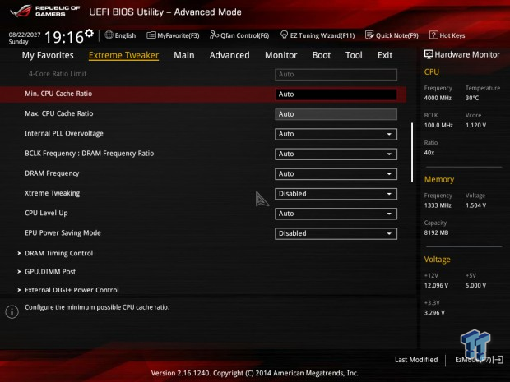
Task: Click the Min. CPU Cache Ratio field
Action: (336, 94)
